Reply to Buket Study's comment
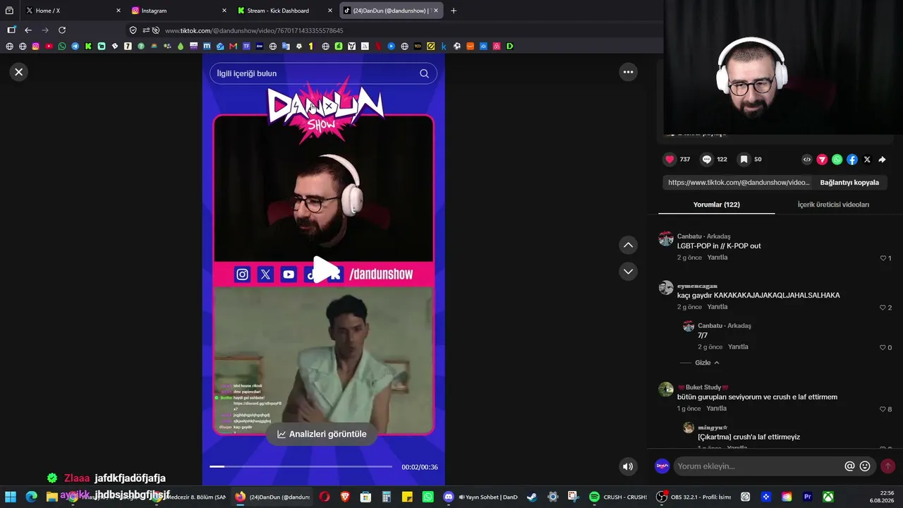The width and height of the screenshot is (903, 508). 716,409
